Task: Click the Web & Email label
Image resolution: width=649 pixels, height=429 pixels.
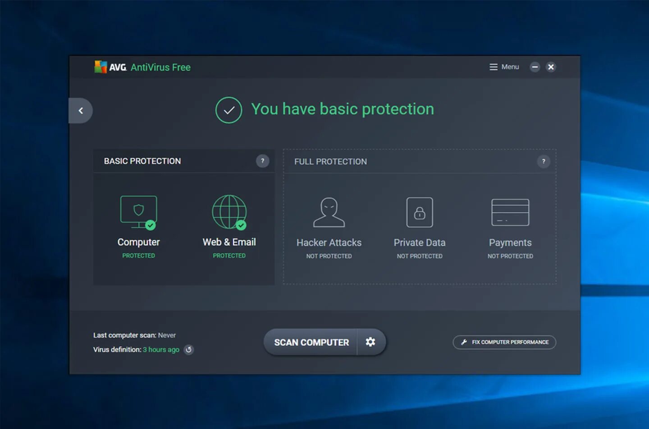Action: pos(229,242)
